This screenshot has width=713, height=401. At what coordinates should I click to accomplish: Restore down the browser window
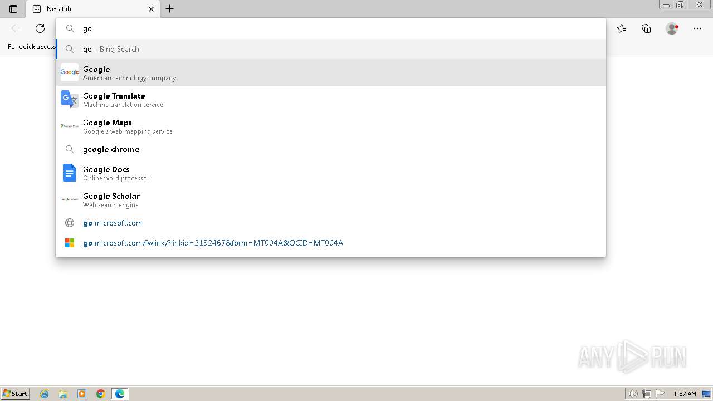click(x=680, y=5)
